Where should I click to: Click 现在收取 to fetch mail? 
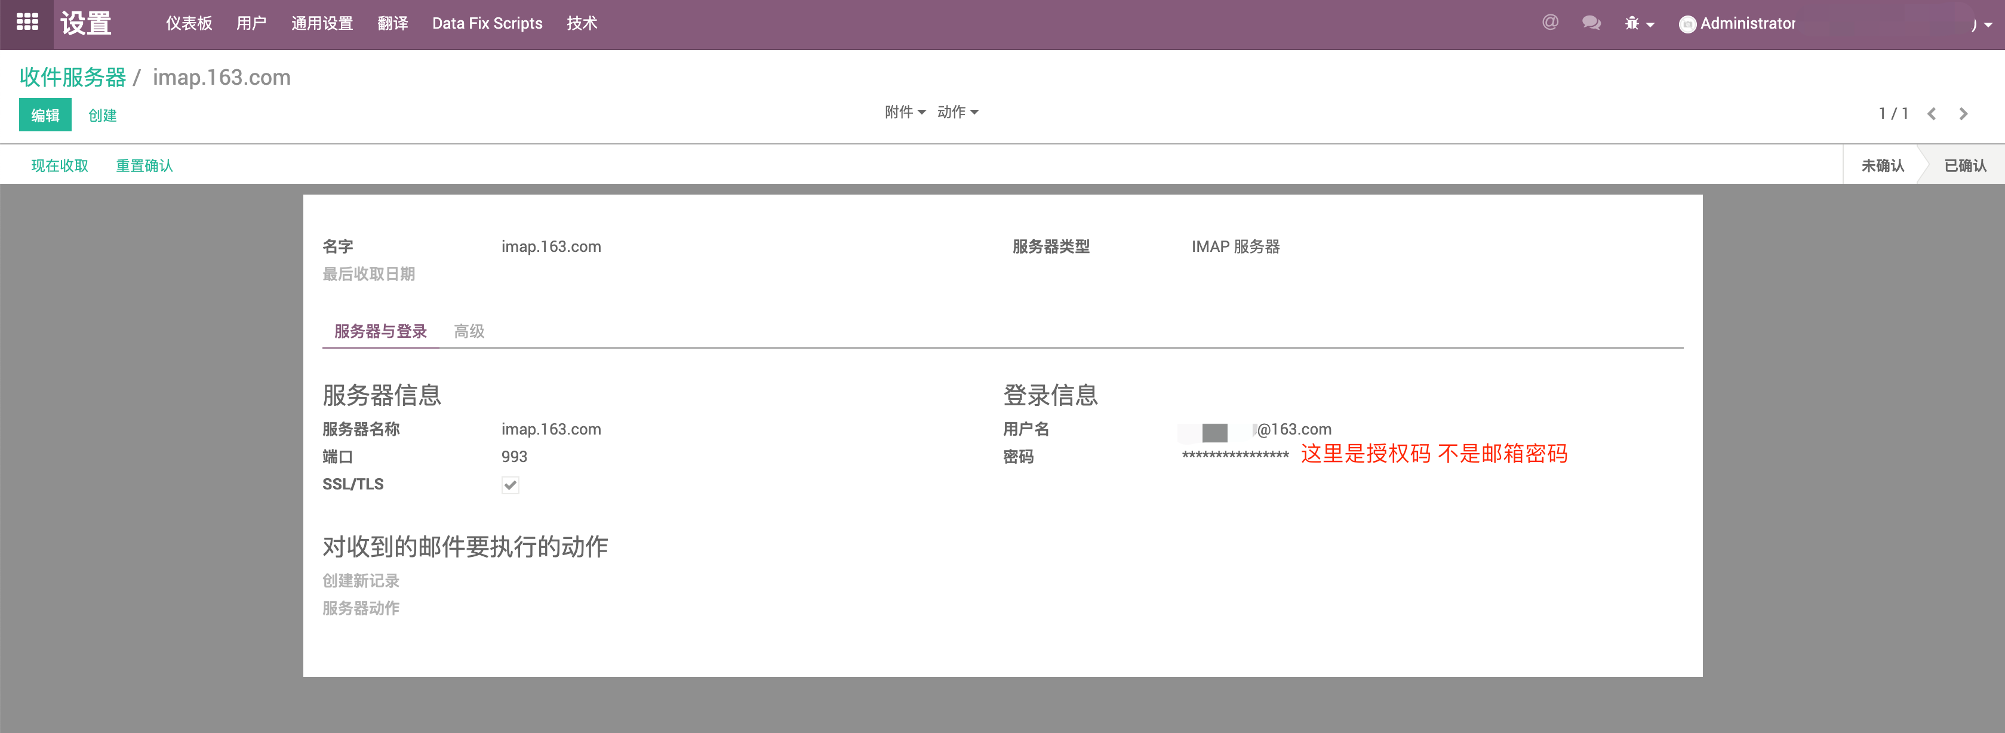tap(59, 166)
